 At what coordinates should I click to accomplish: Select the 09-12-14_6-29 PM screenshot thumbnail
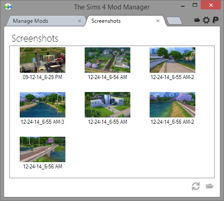click(x=43, y=60)
